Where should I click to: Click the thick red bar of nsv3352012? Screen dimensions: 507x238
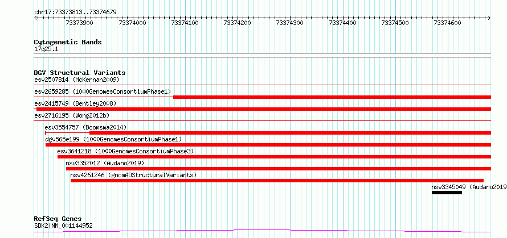point(279,169)
